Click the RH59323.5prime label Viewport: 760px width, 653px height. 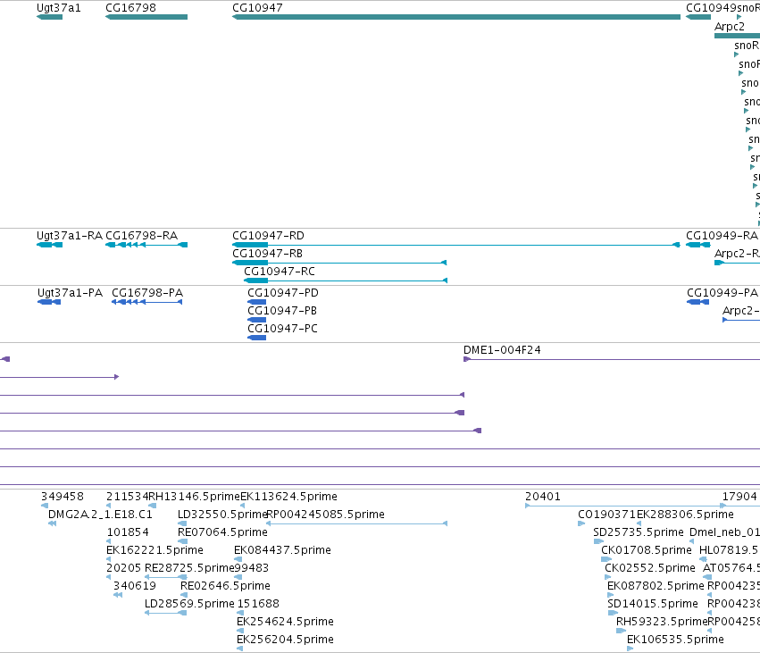click(662, 622)
